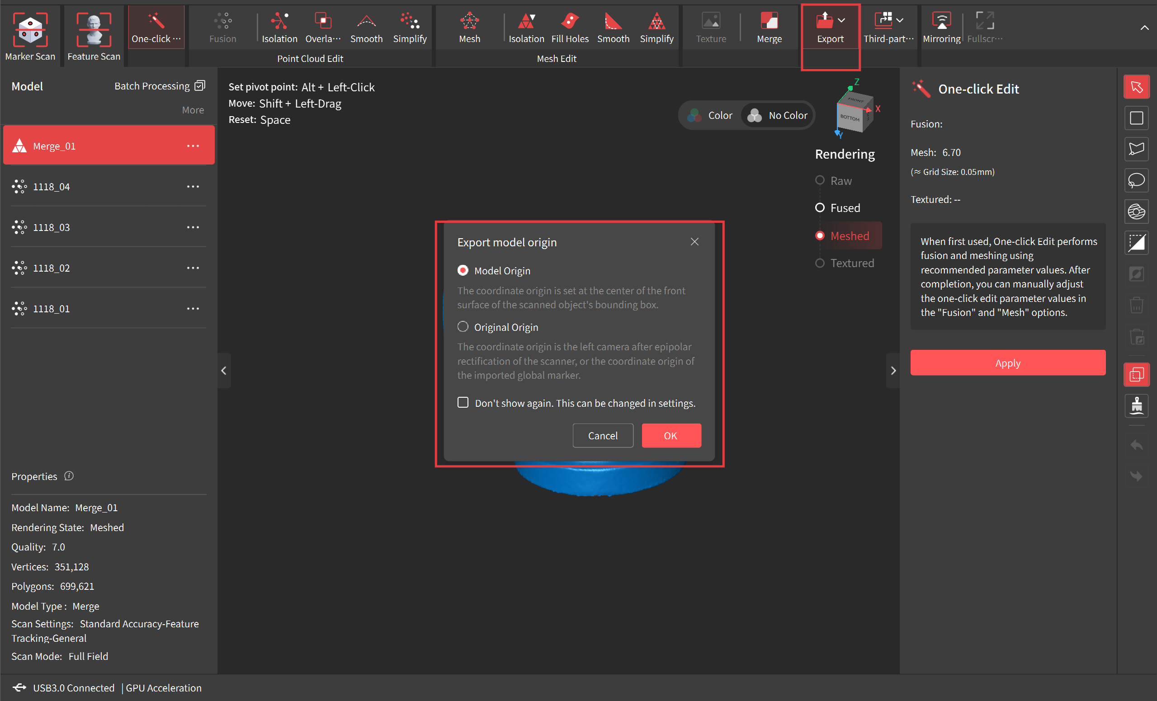
Task: Collapse the left Model panel
Action: [x=224, y=371]
